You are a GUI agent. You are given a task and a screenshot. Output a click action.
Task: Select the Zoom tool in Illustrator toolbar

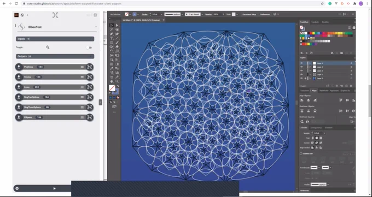click(117, 81)
